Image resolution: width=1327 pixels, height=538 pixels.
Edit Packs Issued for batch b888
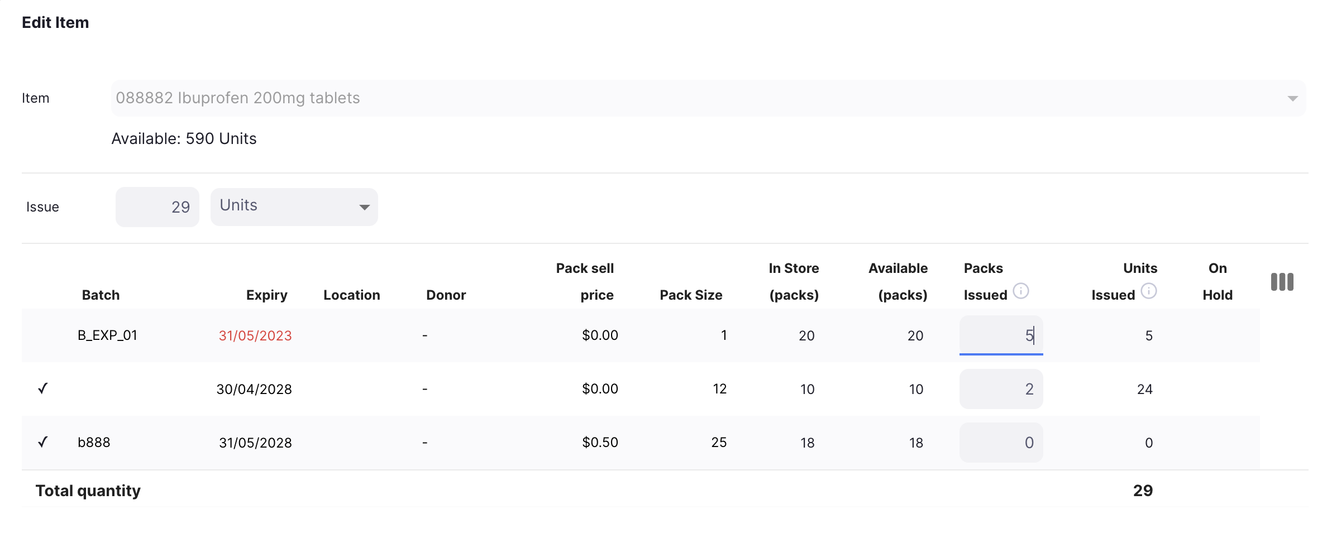tap(1001, 443)
